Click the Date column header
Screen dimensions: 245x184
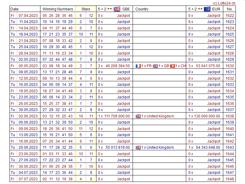(15, 9)
